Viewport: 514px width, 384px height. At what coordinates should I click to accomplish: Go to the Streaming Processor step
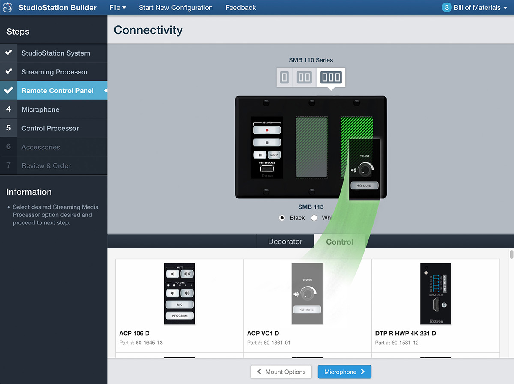[54, 72]
